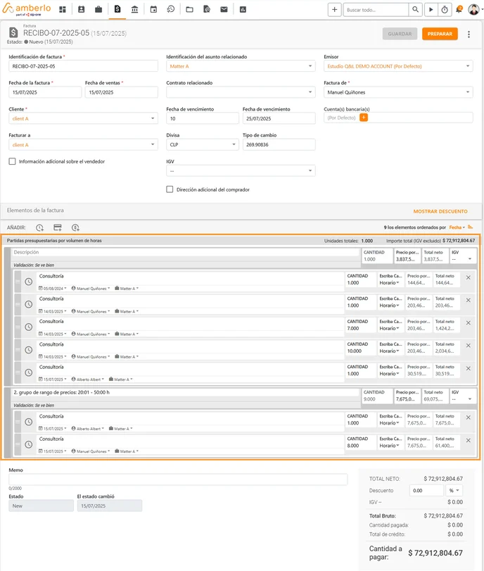Click the Buscar todo search field

[376, 10]
